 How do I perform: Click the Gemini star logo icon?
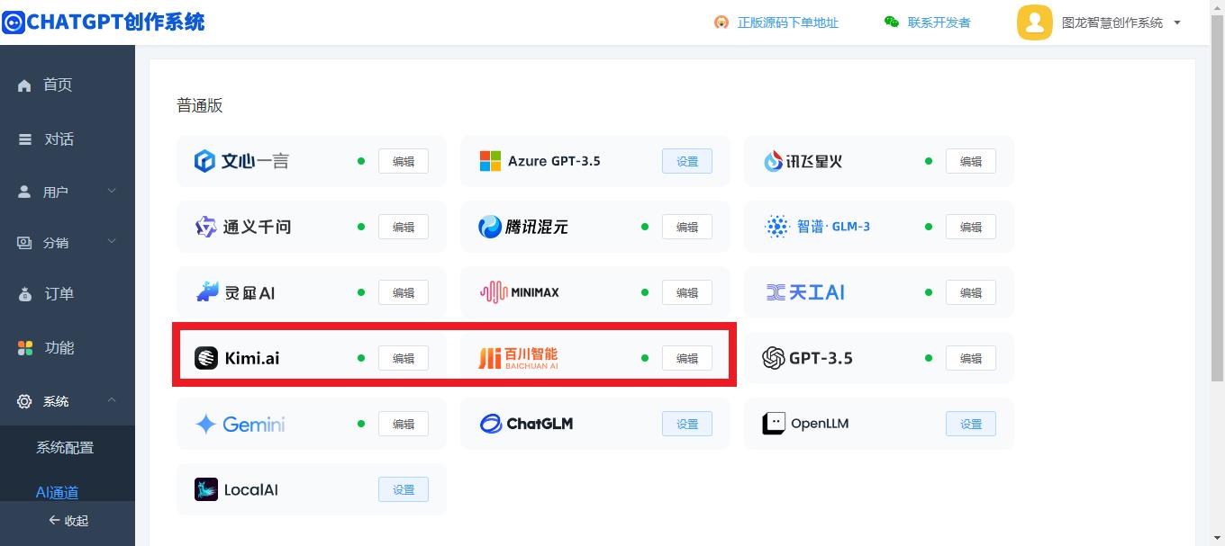[x=205, y=424]
